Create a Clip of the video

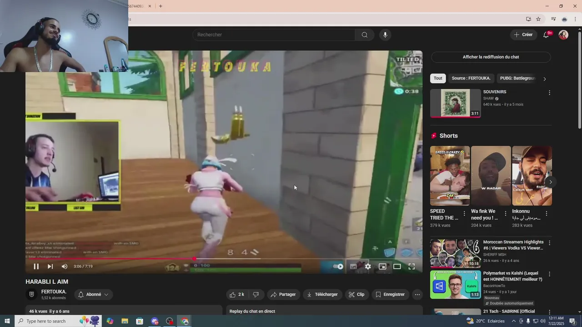coord(356,294)
